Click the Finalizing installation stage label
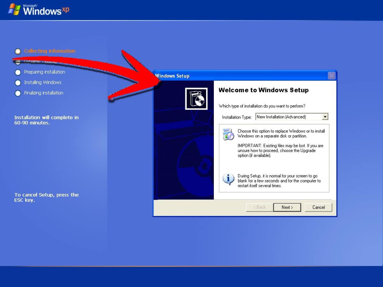 tap(43, 93)
